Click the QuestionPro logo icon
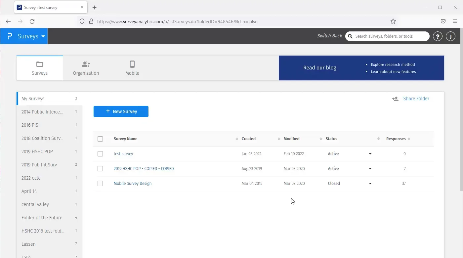Image resolution: width=463 pixels, height=258 pixels. click(x=10, y=36)
